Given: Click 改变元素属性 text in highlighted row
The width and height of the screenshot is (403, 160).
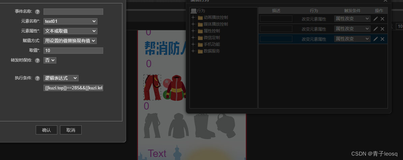Looking at the screenshot, I should pos(314,39).
